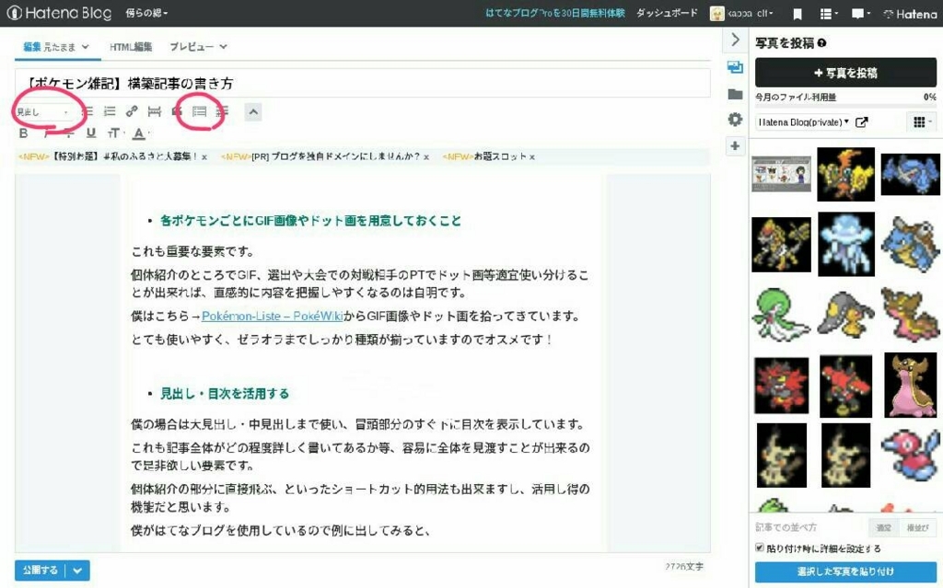This screenshot has height=588, width=943.
Task: Apply bold formatting with the B icon
Action: click(24, 134)
